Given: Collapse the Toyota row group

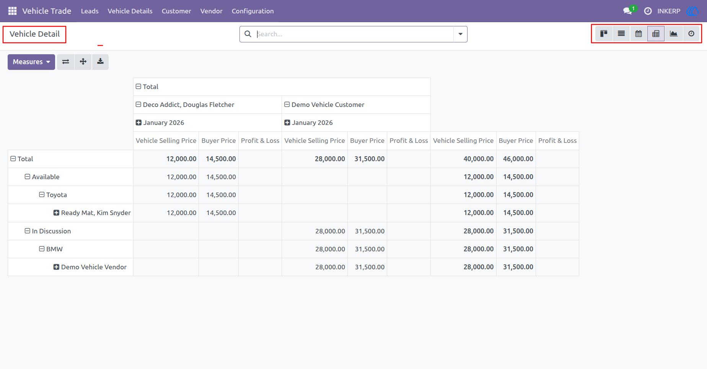Looking at the screenshot, I should [x=53, y=195].
